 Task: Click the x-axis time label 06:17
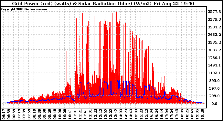(x=4, y=114)
